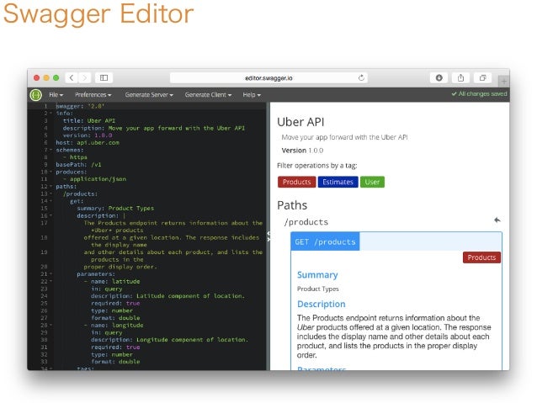This screenshot has width=537, height=403.
Task: Fold the produces block at line 10
Action: point(51,172)
